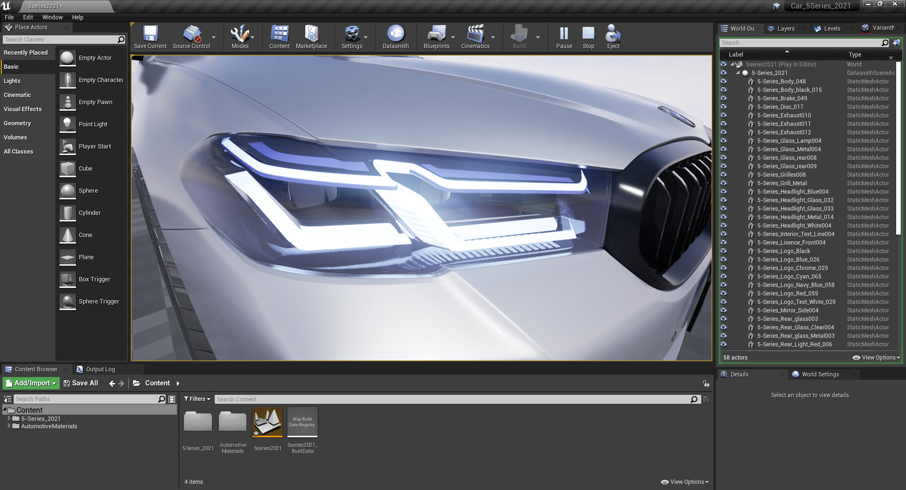
Task: Click the Save All button
Action: tap(81, 383)
